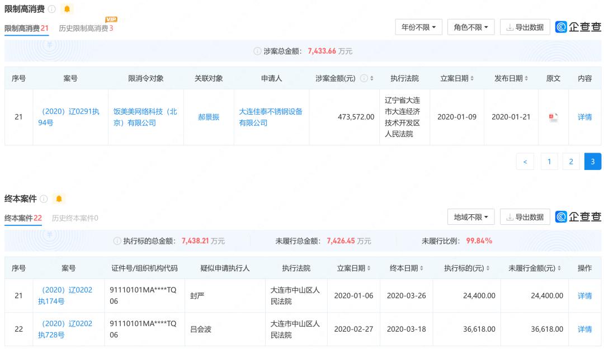Open company link 饭美美网络科技（北京）有限公司
The image size is (604, 349).
[x=145, y=117]
